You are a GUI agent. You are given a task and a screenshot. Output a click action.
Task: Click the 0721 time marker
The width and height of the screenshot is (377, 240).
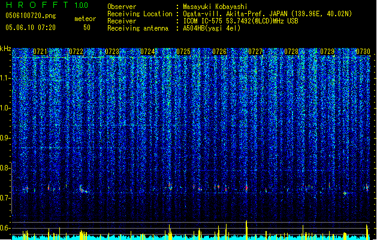[40, 52]
